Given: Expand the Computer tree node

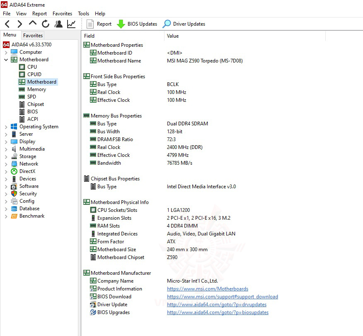Looking at the screenshot, I should 6,52.
